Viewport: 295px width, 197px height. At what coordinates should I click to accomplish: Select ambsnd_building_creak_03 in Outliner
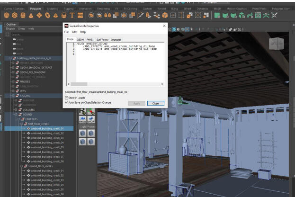[47, 138]
